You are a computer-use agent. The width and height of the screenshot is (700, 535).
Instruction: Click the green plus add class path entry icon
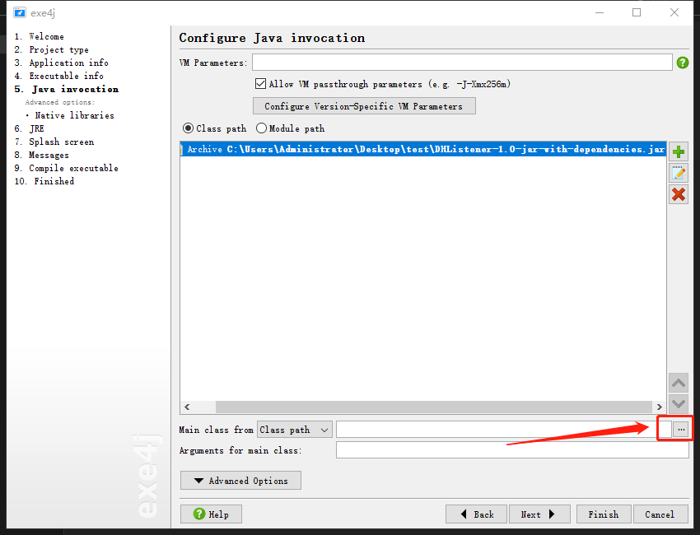[x=678, y=151]
